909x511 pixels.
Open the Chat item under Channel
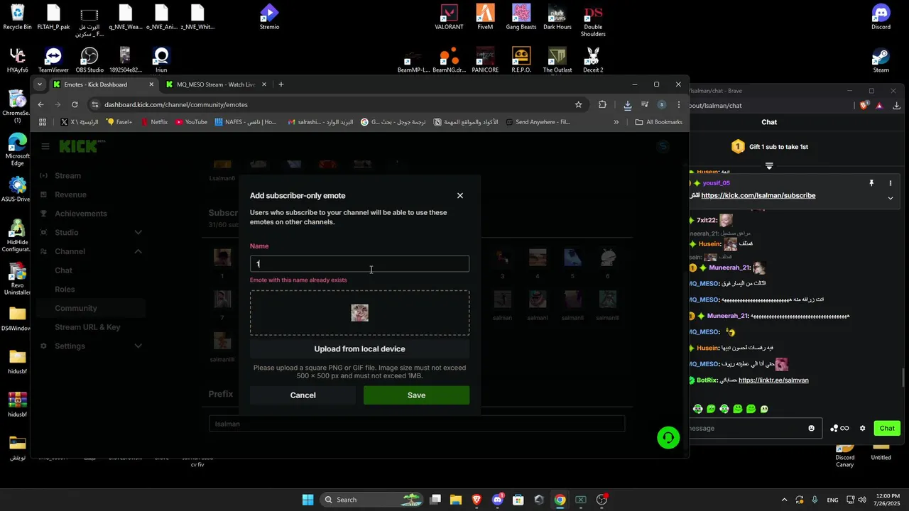[x=64, y=270]
